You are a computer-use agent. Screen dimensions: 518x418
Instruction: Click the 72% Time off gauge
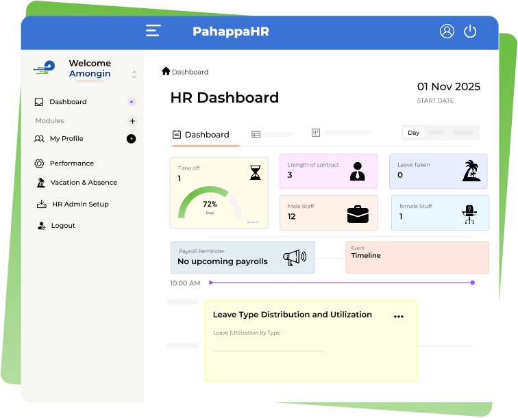tap(210, 204)
